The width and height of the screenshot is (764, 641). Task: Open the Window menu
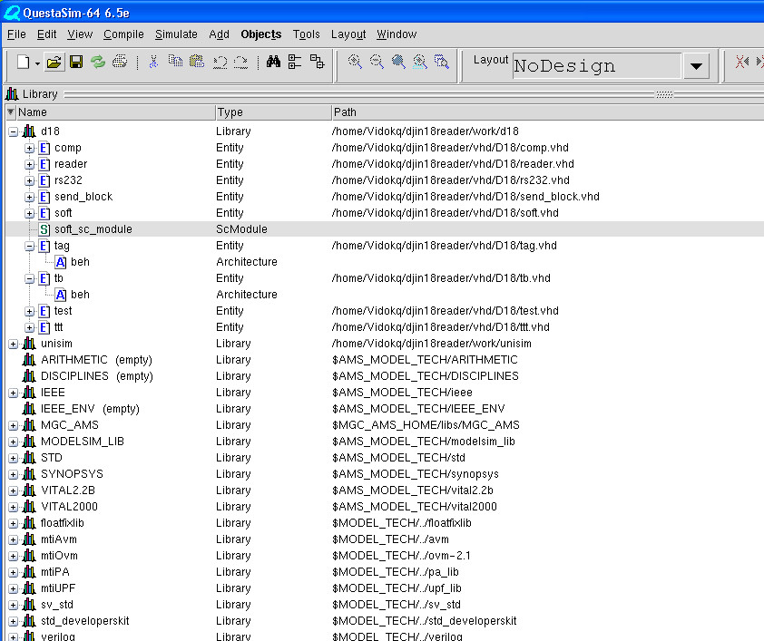coord(397,34)
